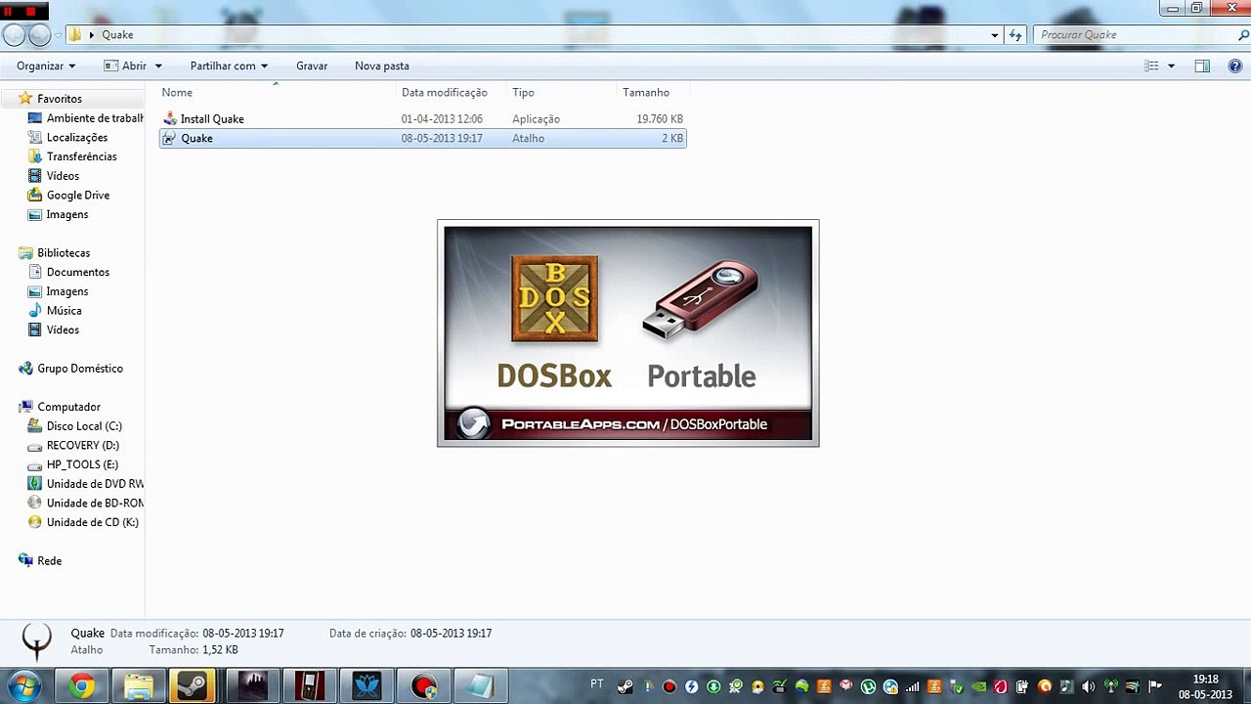The height and width of the screenshot is (704, 1251).
Task: Open the Windows Explorer taskbar button
Action: coord(139,687)
